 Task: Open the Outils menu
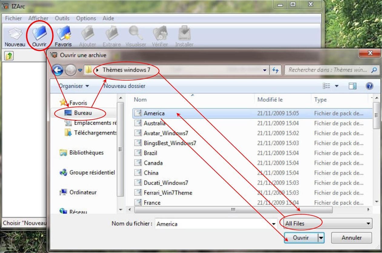62,18
